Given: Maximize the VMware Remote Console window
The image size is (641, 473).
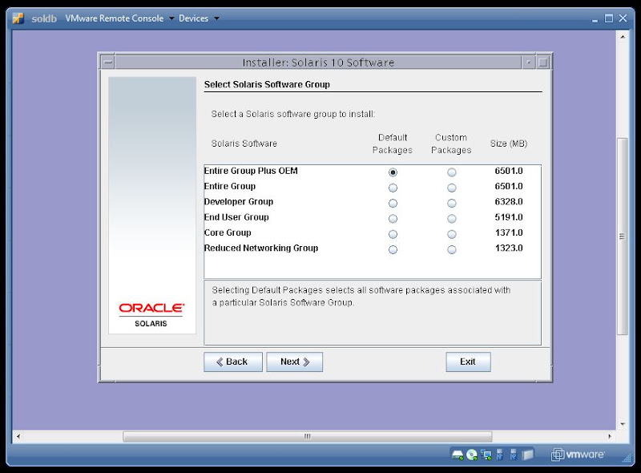Looking at the screenshot, I should 609,18.
